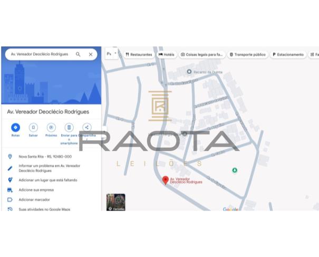Click the Nova Santa Rita address pin icon
This screenshot has height=257, width=319.
click(x=10, y=156)
